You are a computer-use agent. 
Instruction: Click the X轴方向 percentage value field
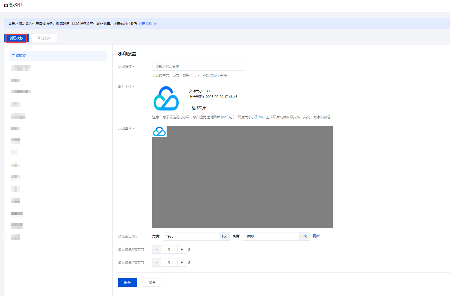click(169, 249)
